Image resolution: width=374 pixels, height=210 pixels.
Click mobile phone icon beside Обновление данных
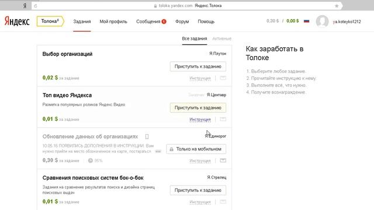147,136
